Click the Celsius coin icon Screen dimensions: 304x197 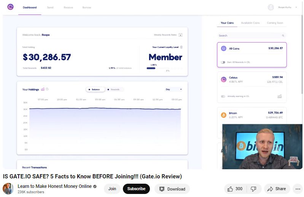coord(224,79)
